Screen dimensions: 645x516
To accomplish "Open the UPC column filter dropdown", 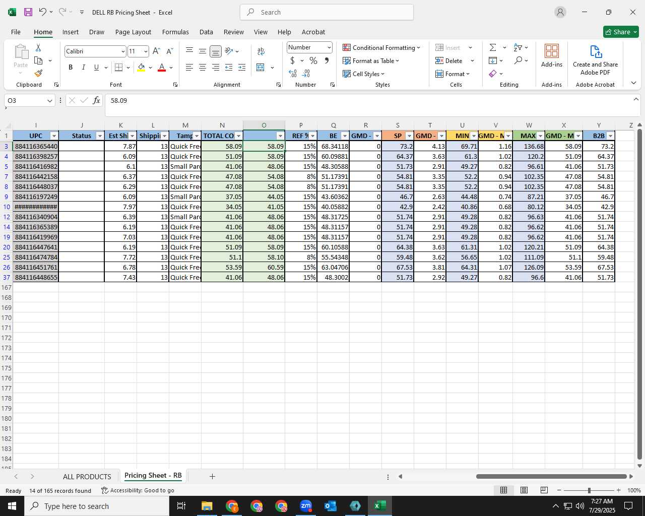I will click(x=54, y=136).
